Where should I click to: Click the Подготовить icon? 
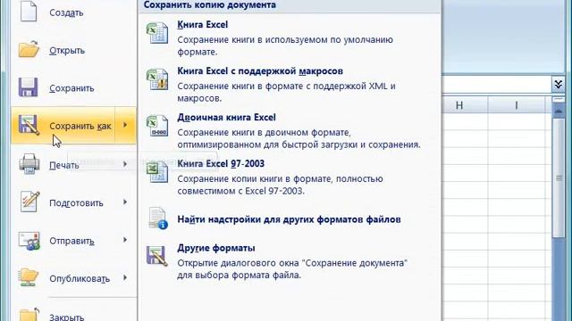point(29,202)
